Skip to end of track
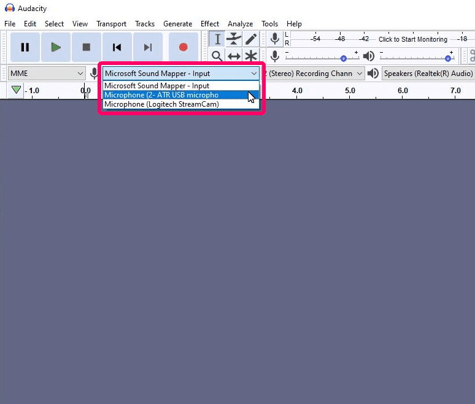Viewport: 475px width, 404px height. click(x=147, y=47)
